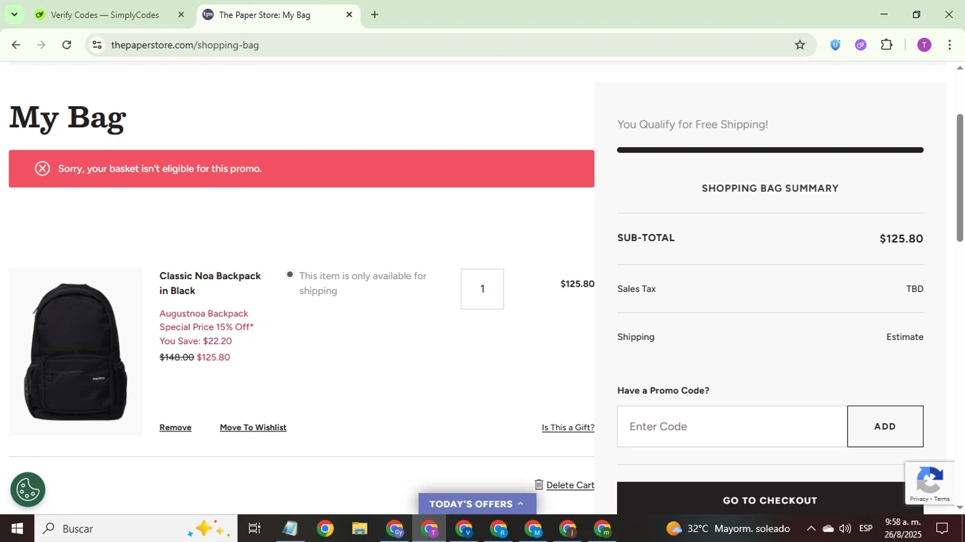The height and width of the screenshot is (542, 965).
Task: Click the ADD promo code button
Action: click(x=885, y=426)
